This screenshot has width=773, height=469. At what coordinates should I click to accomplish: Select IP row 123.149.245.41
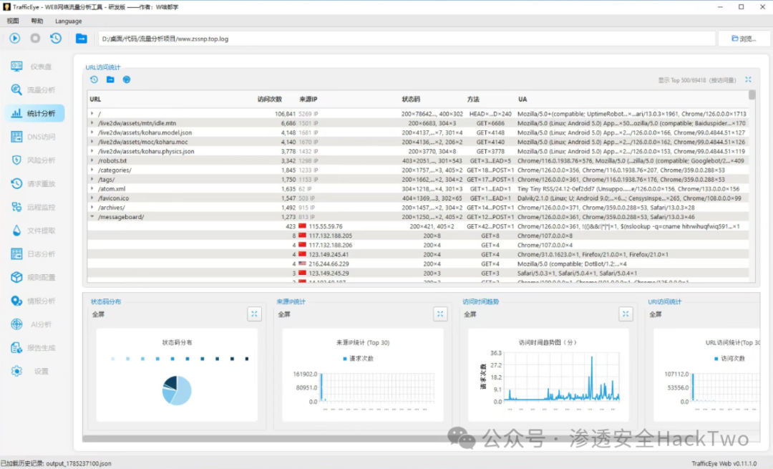click(419, 254)
